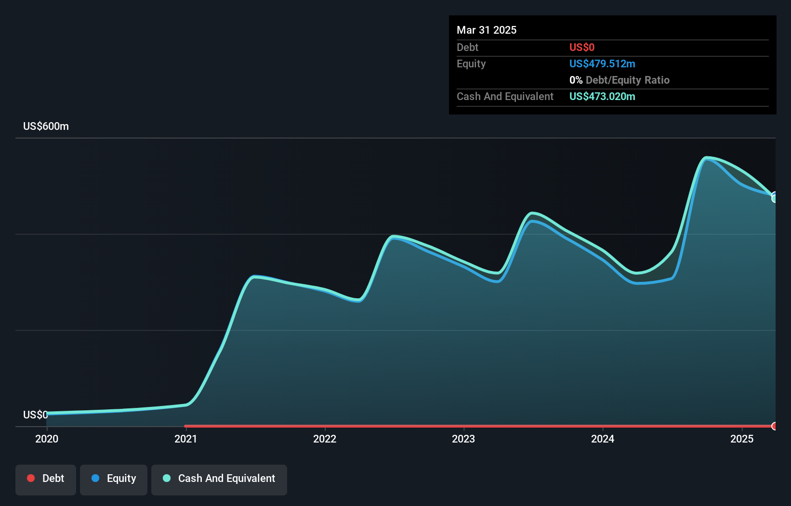Toggle the Debt series legend button

[x=46, y=480]
